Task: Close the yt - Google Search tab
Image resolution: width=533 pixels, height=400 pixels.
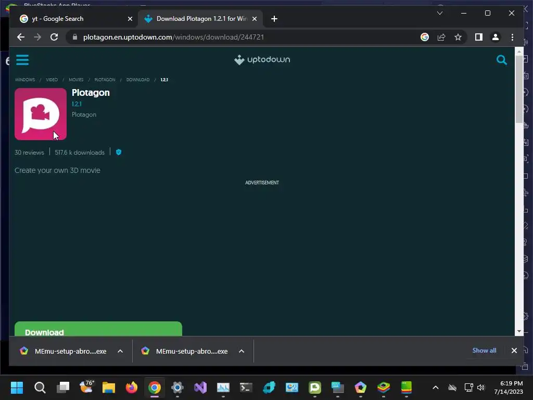Action: (x=130, y=19)
